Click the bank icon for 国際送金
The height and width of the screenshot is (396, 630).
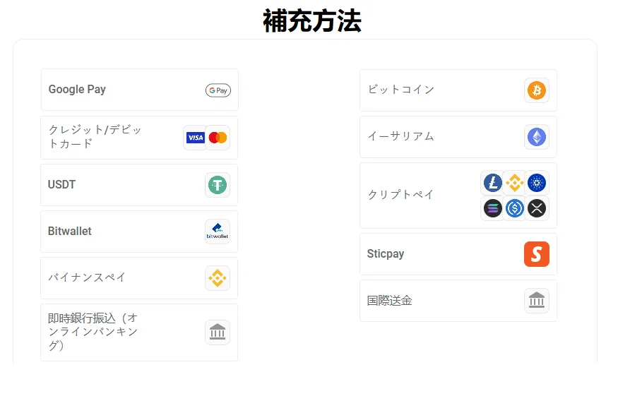537,301
